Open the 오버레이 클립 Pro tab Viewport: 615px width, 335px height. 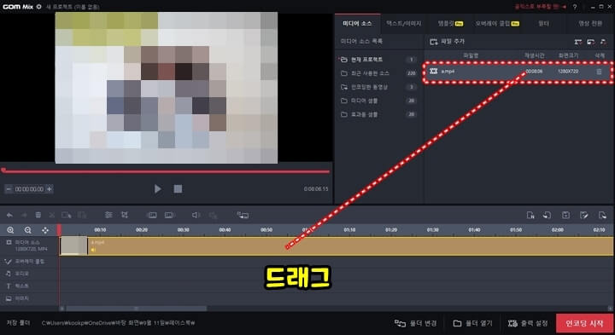pos(497,24)
